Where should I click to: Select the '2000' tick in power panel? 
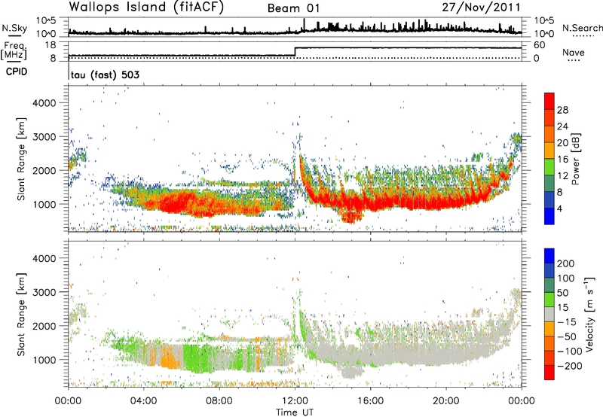pos(44,170)
